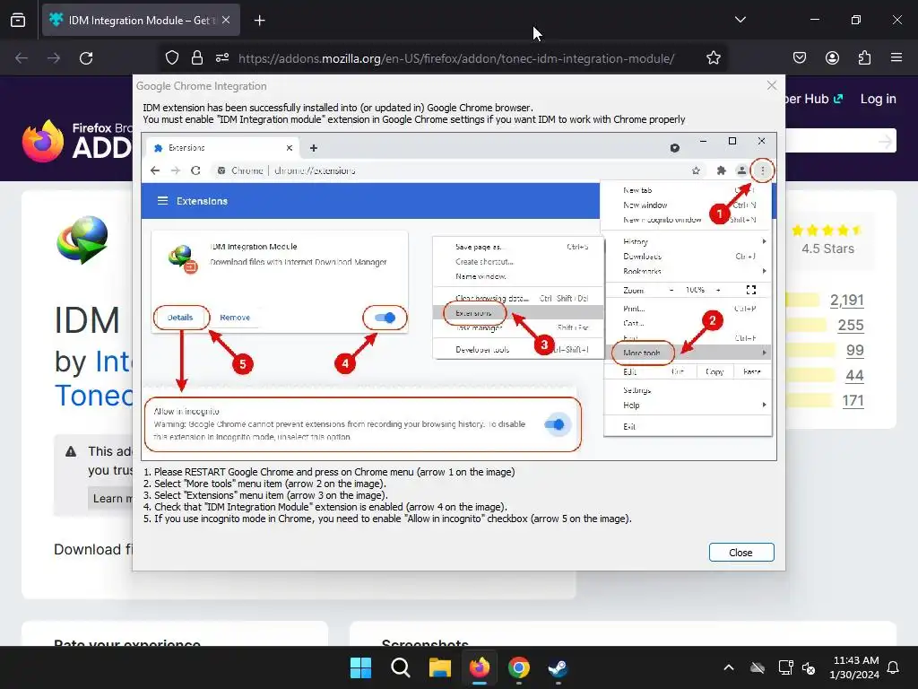Open a new Firefox tab

259,21
